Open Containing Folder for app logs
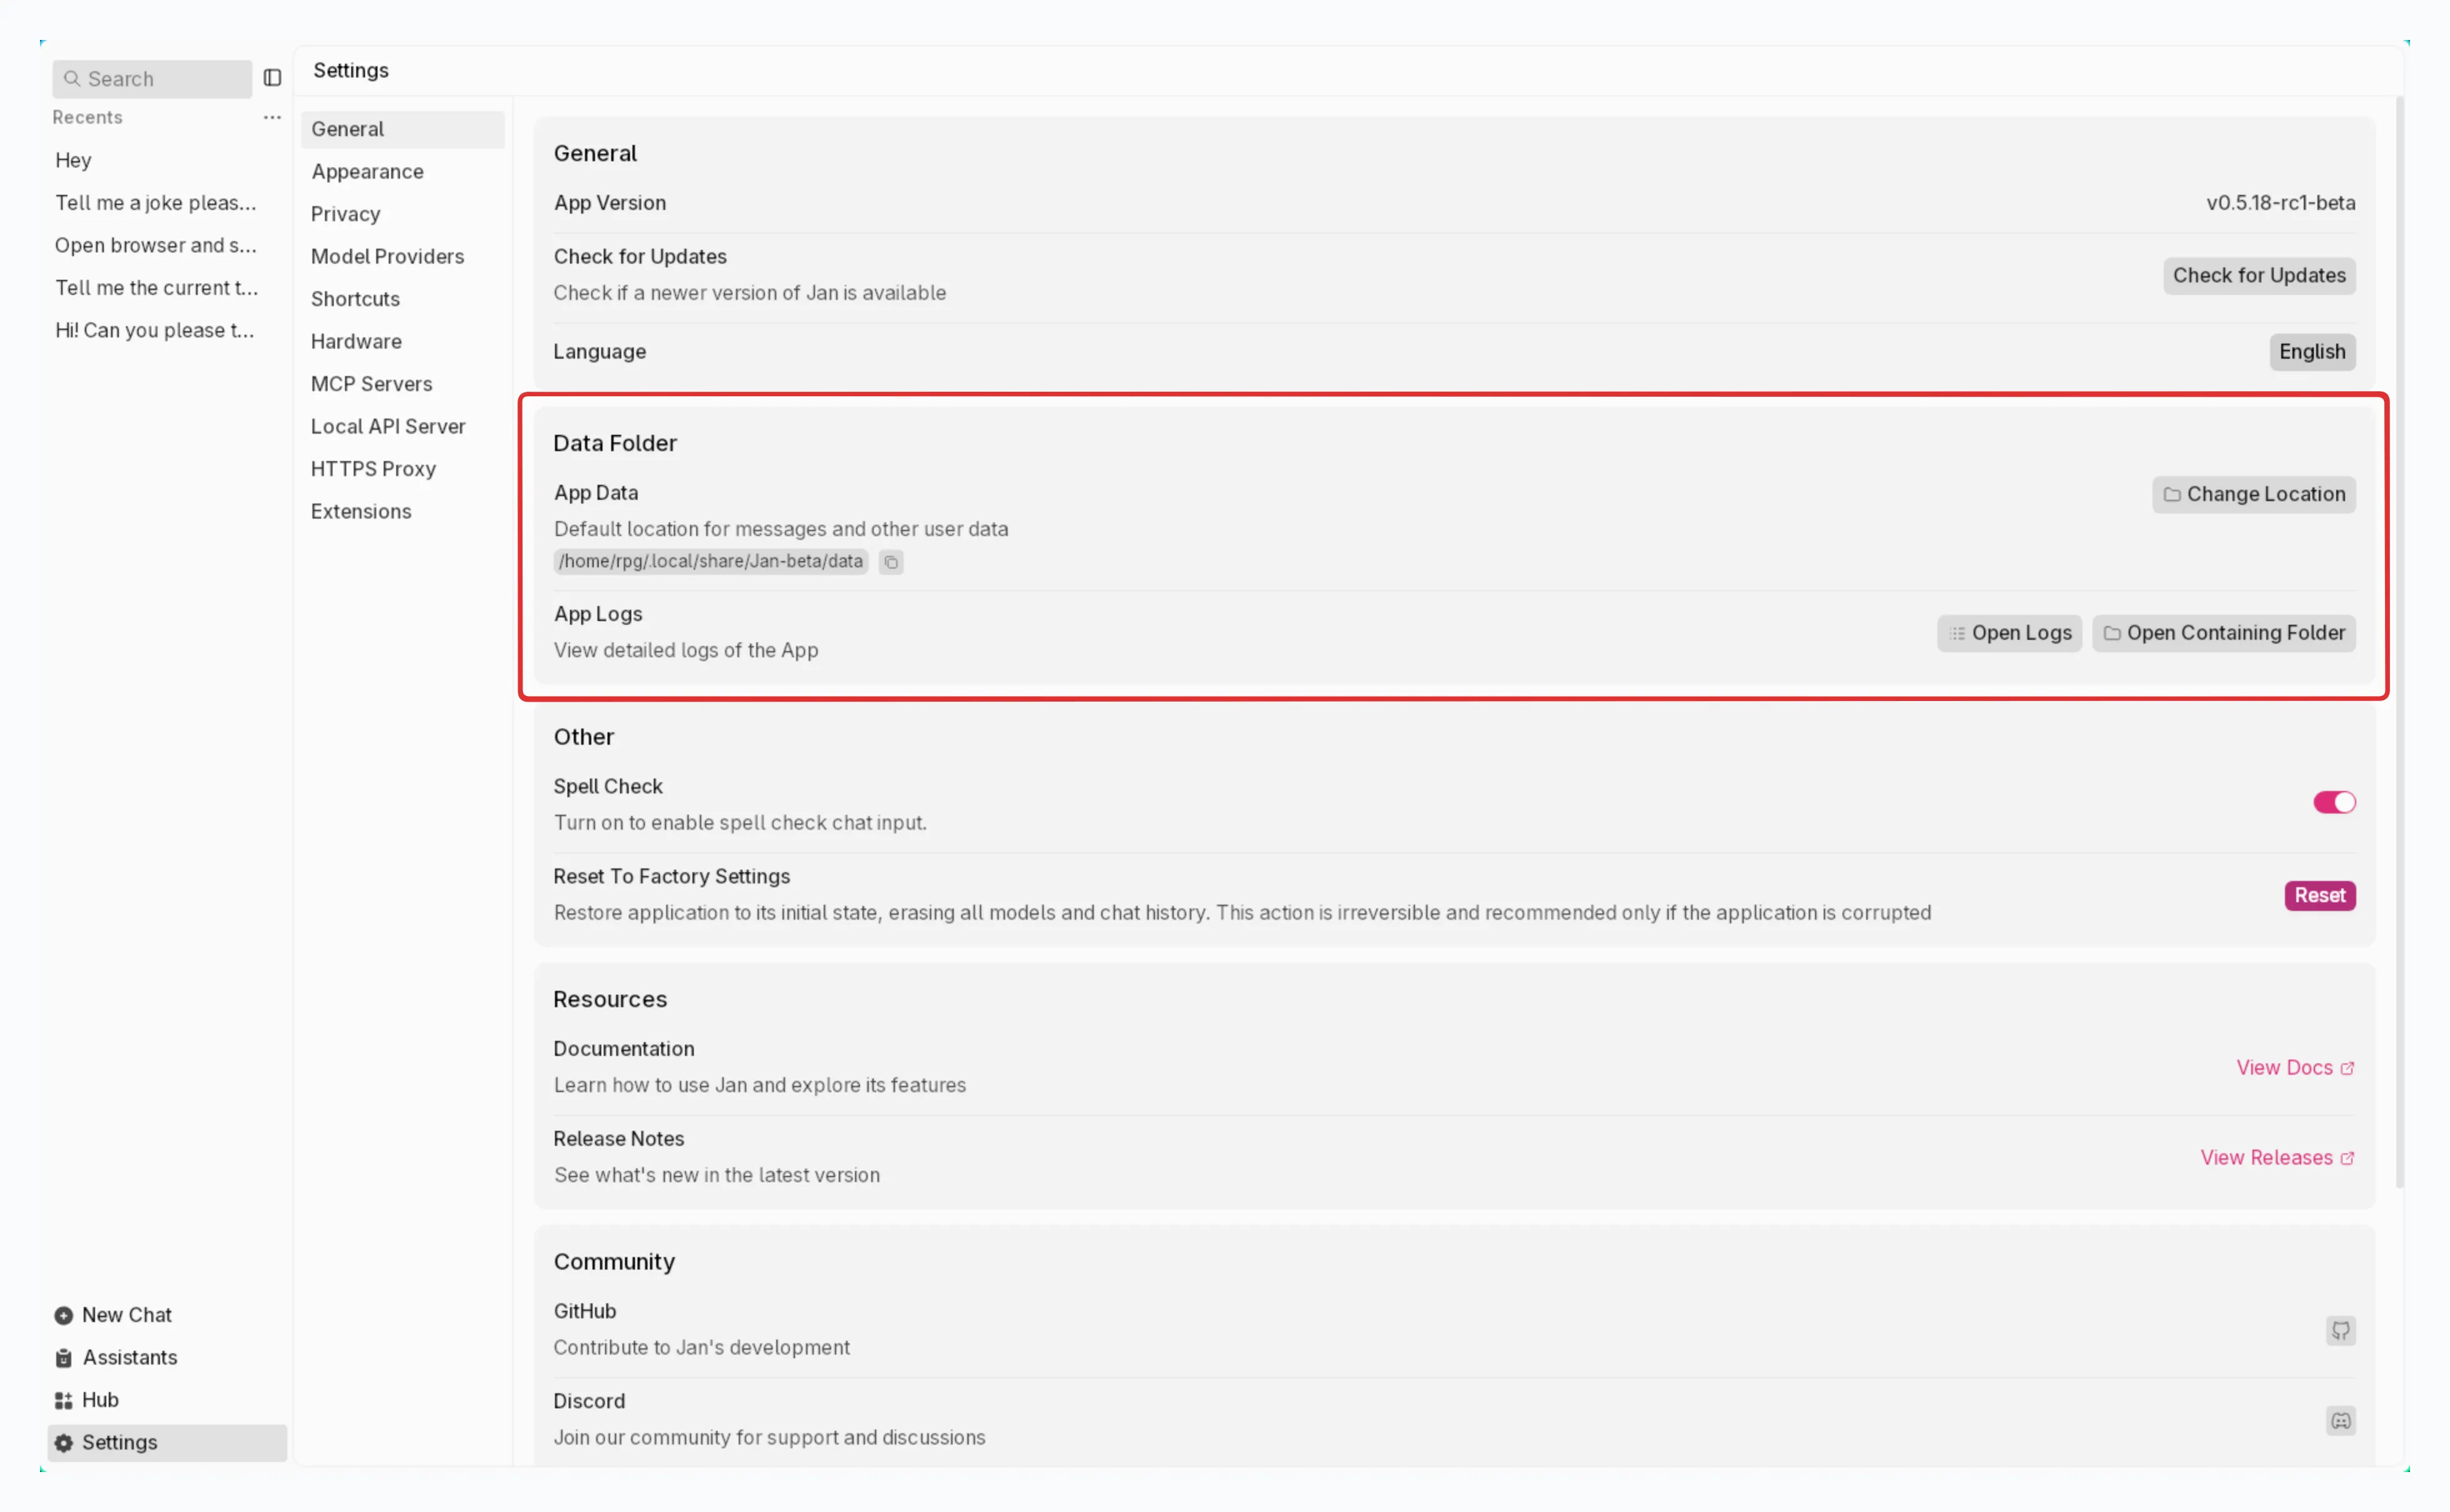This screenshot has width=2450, height=1512. pyautogui.click(x=2223, y=632)
